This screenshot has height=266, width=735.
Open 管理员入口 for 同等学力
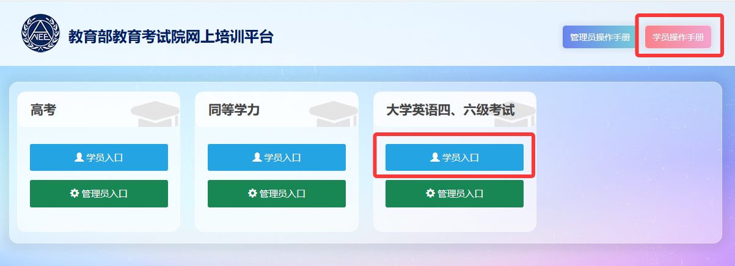pos(277,193)
